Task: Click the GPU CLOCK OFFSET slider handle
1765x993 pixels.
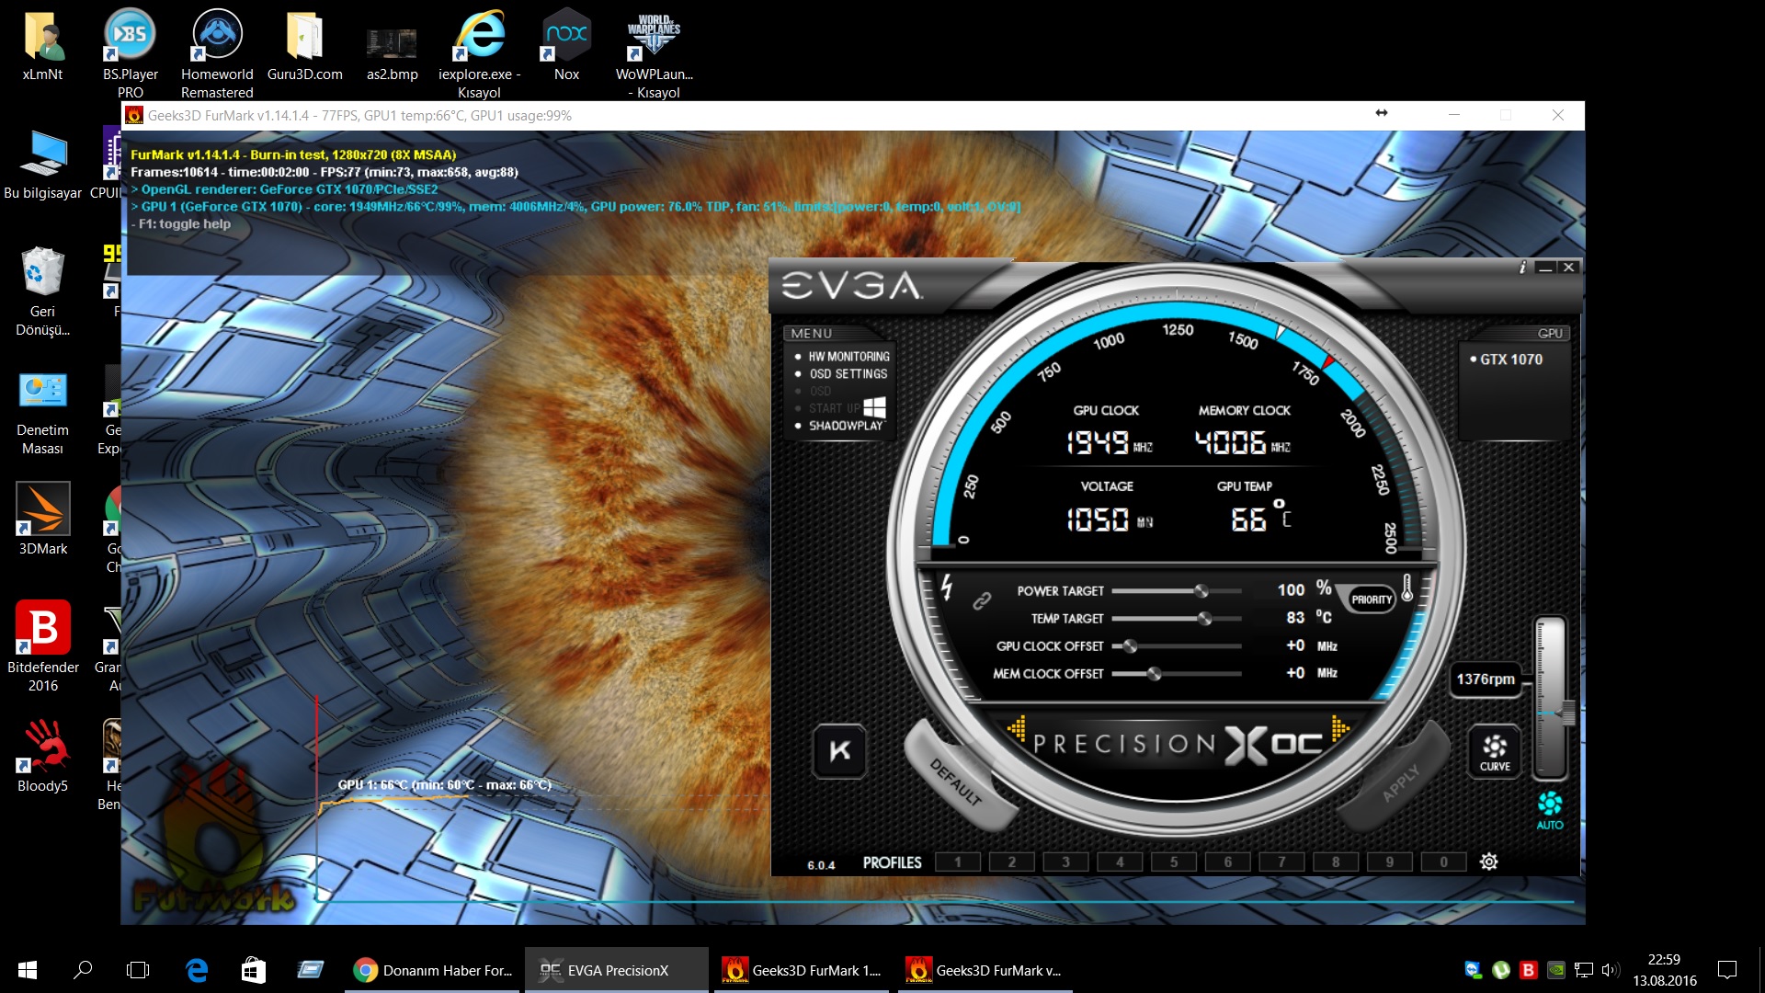Action: click(x=1131, y=646)
